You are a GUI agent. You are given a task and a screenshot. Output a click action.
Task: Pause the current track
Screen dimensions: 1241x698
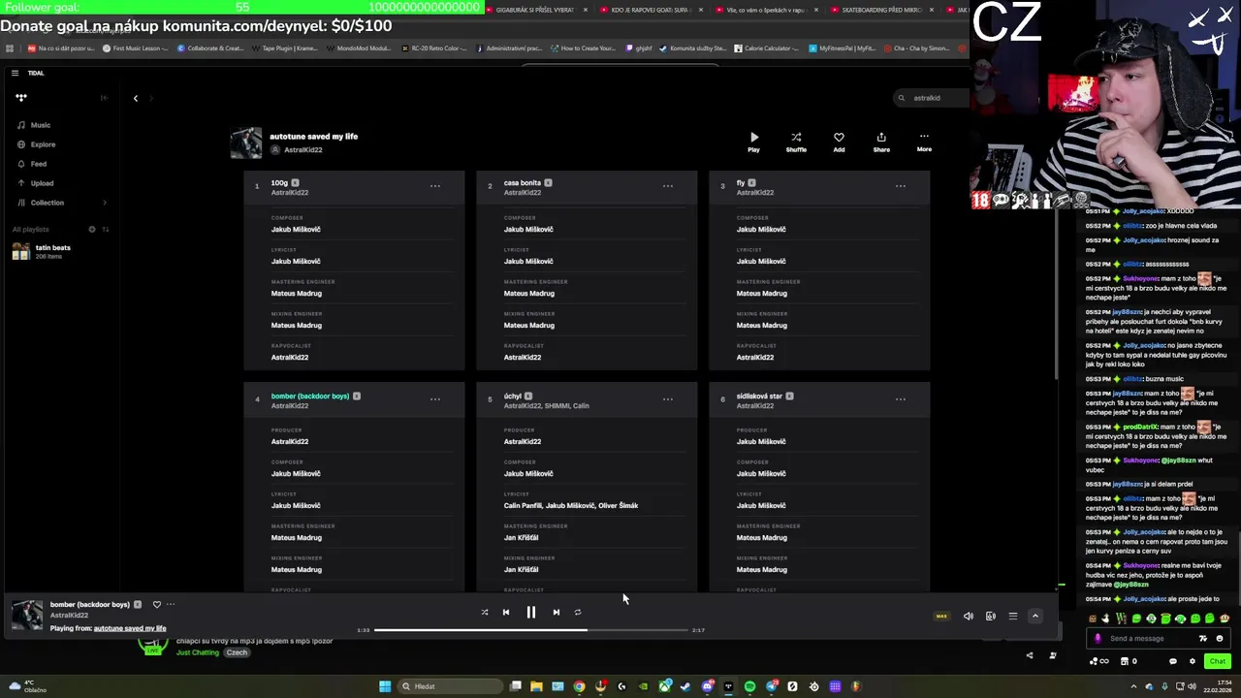(530, 612)
